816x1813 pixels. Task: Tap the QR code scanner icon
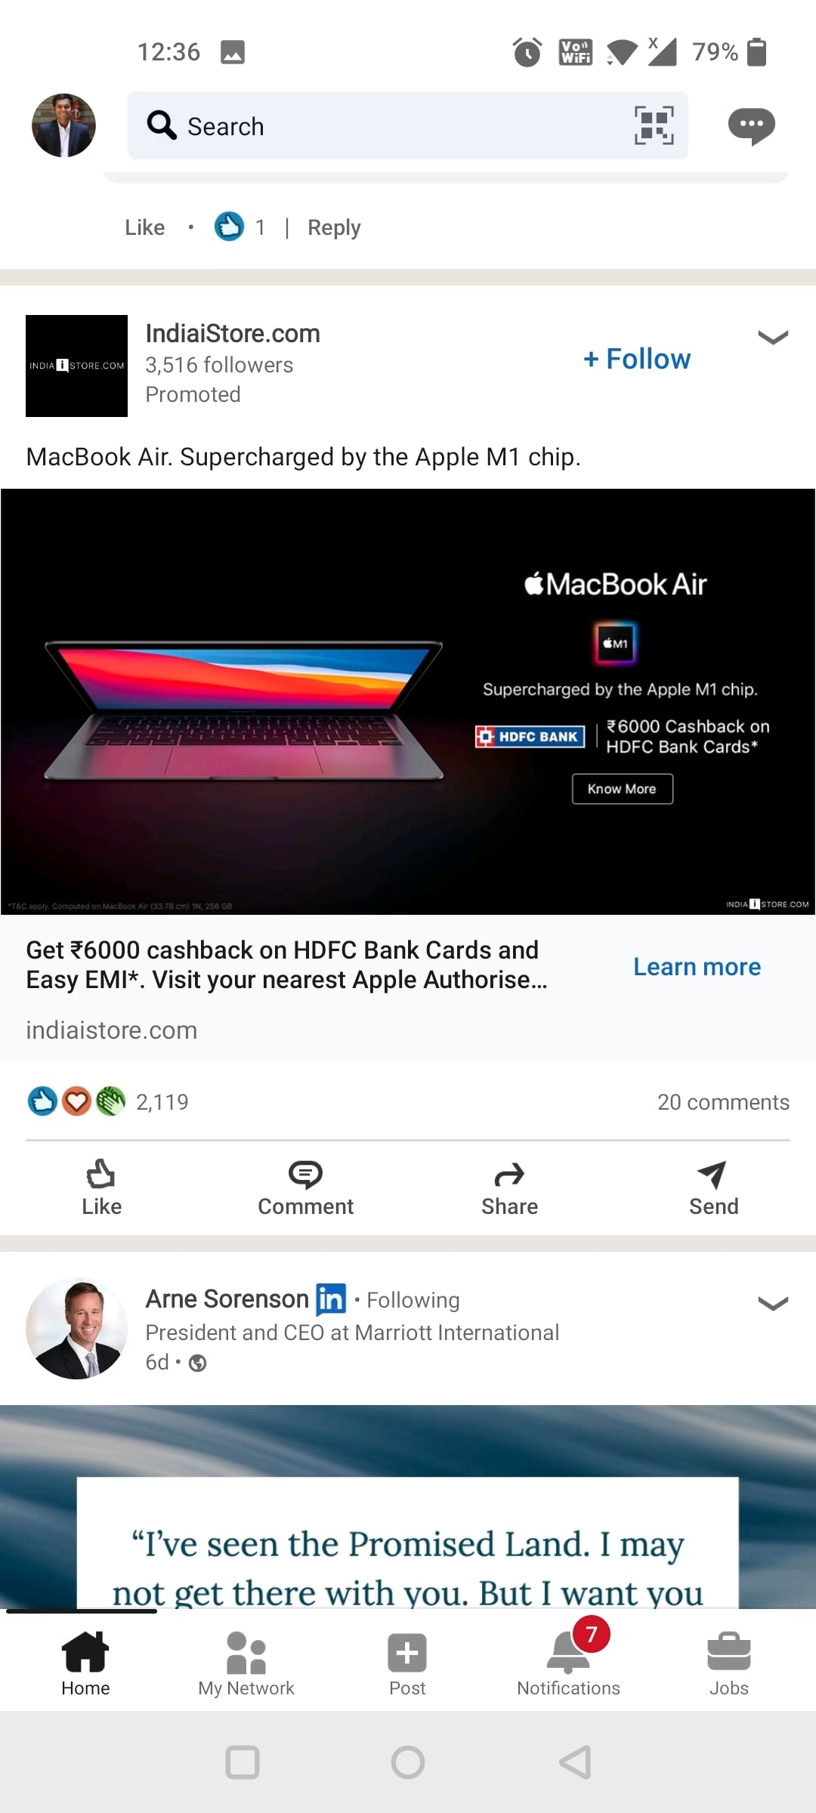654,125
